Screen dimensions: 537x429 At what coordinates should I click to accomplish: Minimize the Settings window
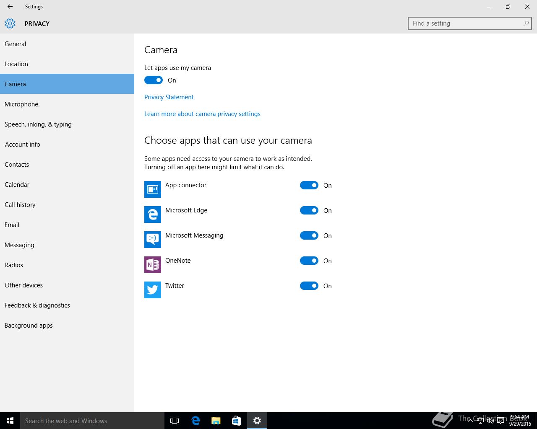click(x=489, y=7)
